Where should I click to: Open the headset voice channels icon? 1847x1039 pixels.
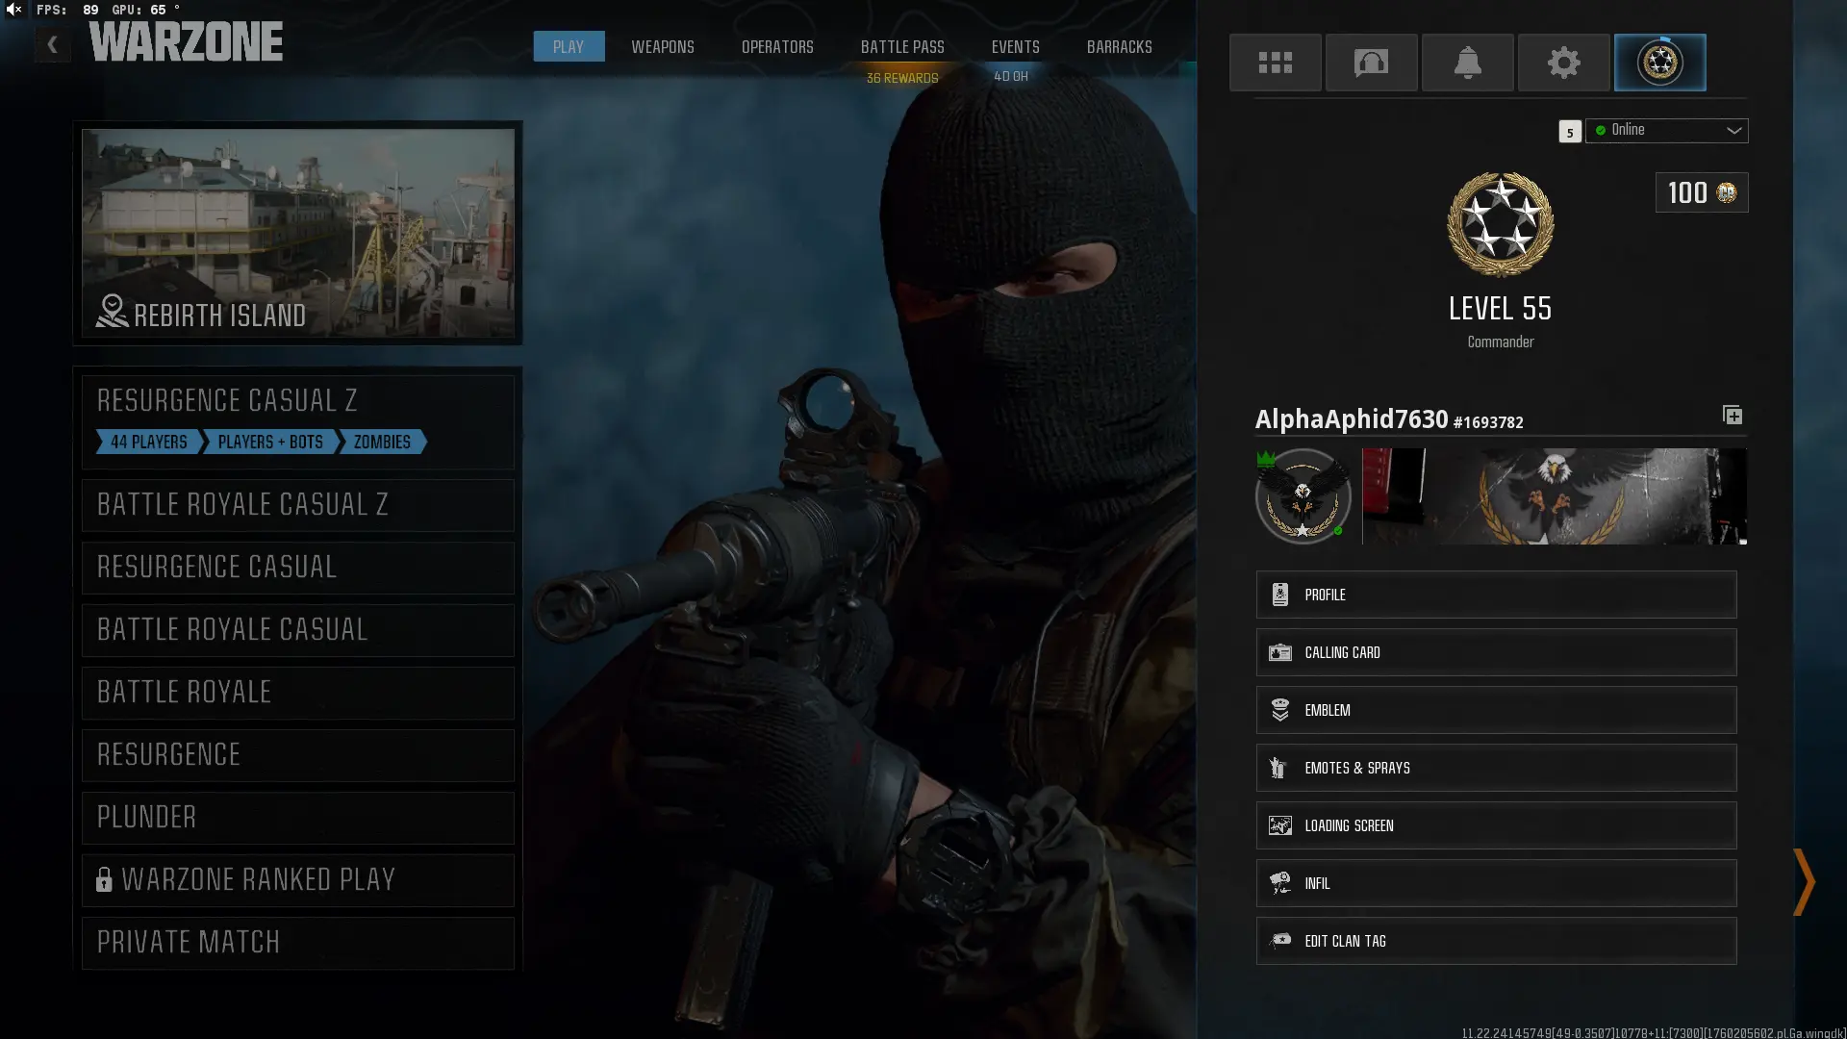1371,63
